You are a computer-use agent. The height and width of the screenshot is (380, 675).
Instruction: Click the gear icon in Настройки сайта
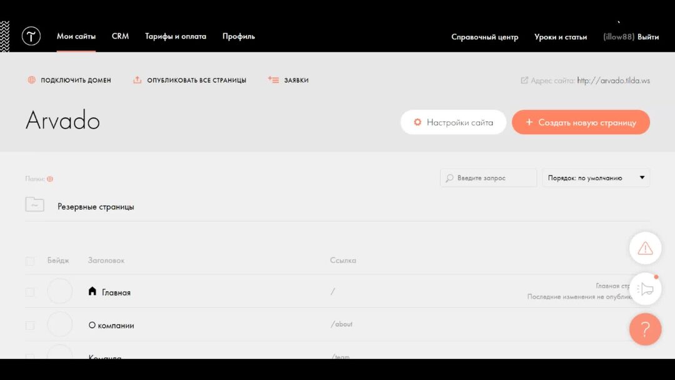click(x=417, y=122)
